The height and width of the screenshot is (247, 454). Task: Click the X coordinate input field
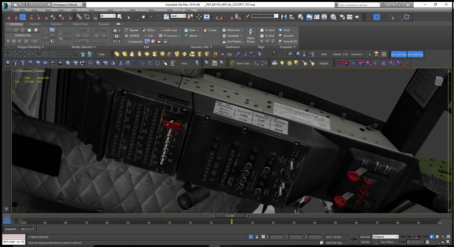276,237
